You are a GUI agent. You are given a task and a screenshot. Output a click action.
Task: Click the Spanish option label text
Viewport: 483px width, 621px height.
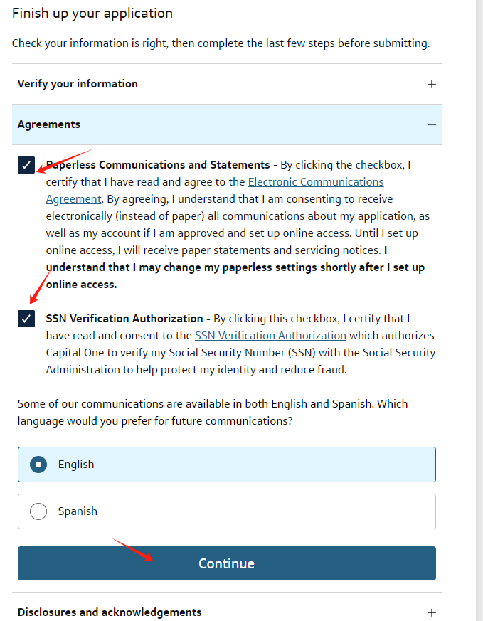78,511
